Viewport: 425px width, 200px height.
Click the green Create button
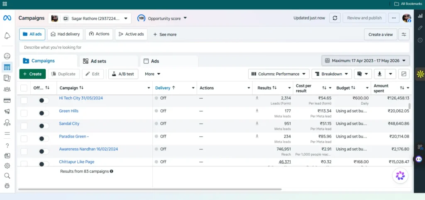tap(32, 74)
